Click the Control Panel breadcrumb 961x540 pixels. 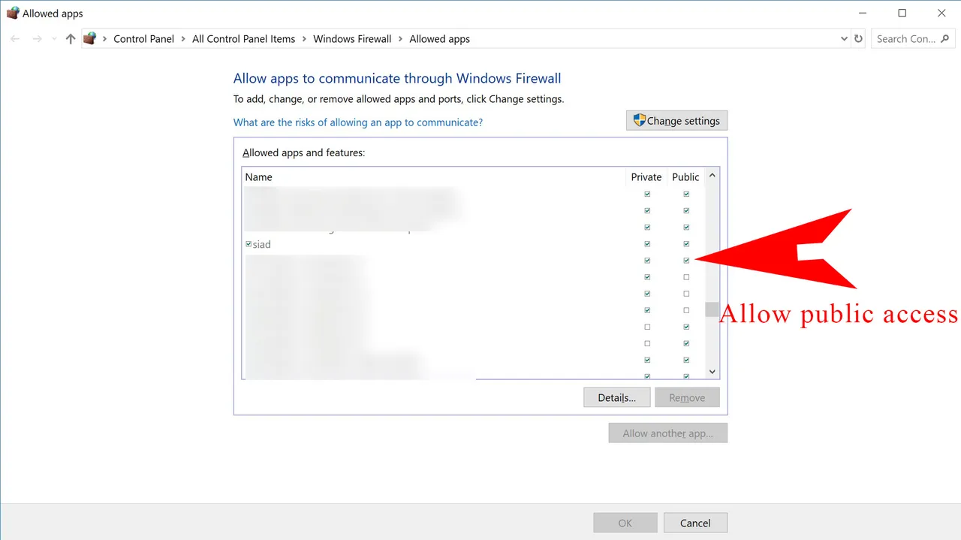pyautogui.click(x=143, y=39)
